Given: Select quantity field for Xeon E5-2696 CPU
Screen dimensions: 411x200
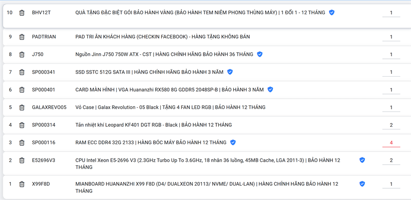Looking at the screenshot, I should pos(391,160).
